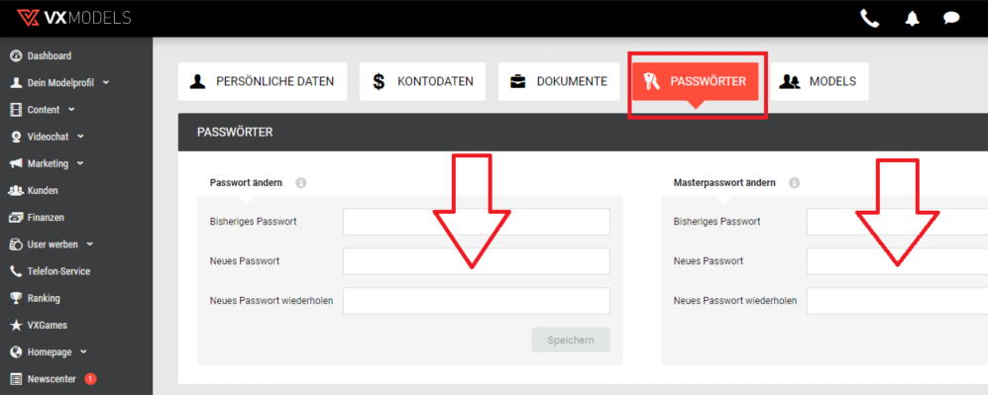The image size is (988, 395).
Task: Click the Newscenter newspaper icon
Action: (x=17, y=379)
